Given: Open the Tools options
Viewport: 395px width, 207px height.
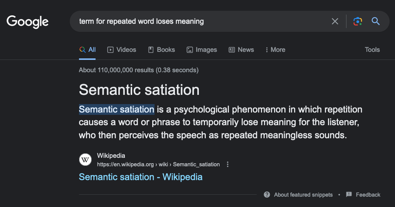Looking at the screenshot, I should point(372,50).
